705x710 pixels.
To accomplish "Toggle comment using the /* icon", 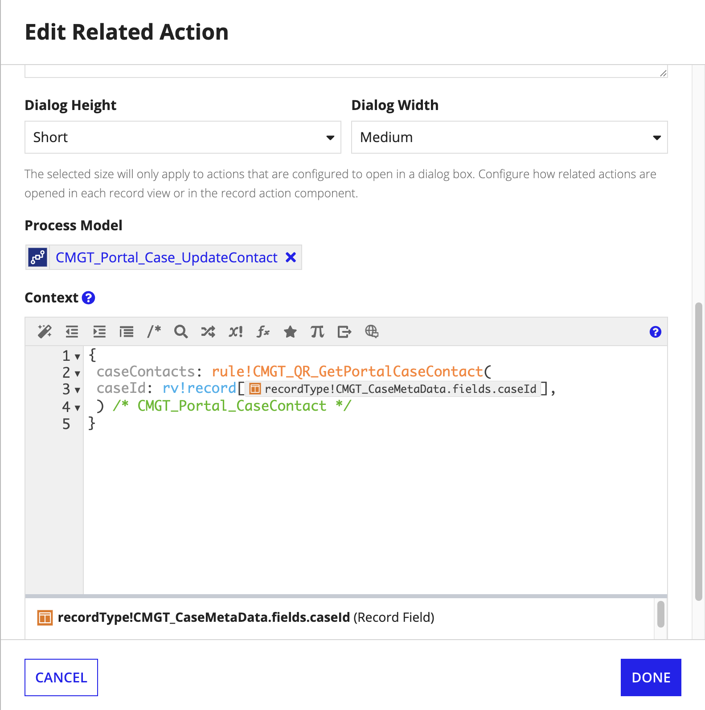I will (154, 331).
